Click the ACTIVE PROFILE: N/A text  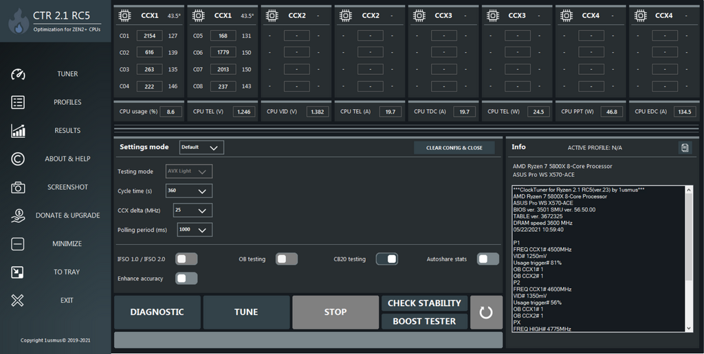point(595,148)
